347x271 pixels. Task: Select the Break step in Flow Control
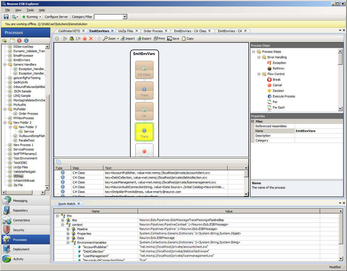coord(277,80)
